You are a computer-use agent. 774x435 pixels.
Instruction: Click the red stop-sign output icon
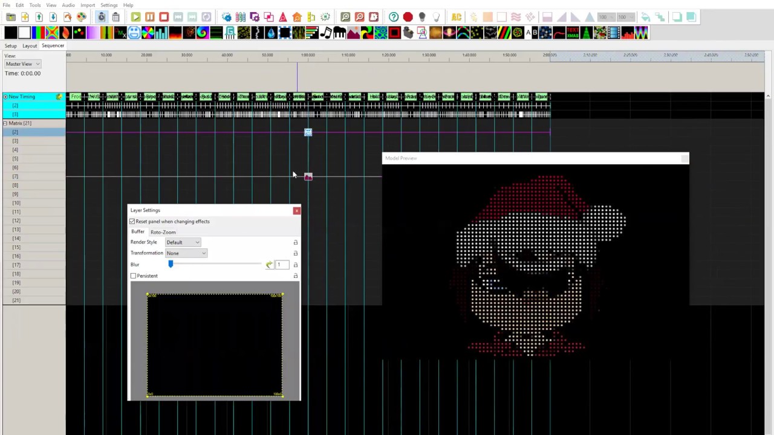tap(408, 17)
